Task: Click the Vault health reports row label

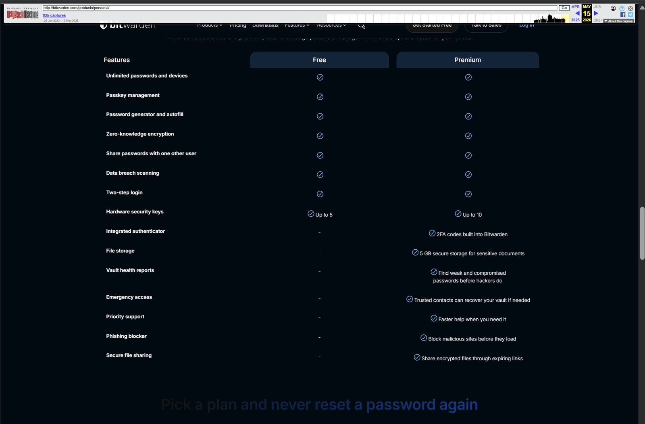Action: (x=130, y=270)
